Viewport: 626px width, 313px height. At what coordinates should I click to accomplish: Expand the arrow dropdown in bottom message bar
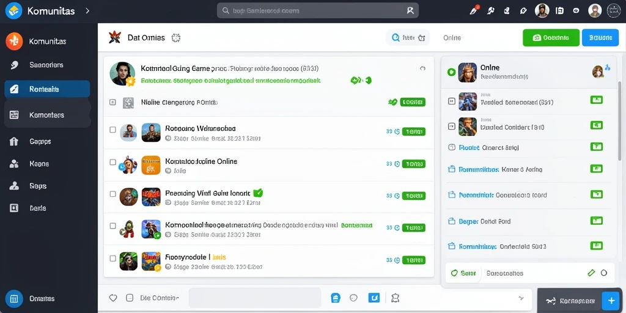click(521, 298)
